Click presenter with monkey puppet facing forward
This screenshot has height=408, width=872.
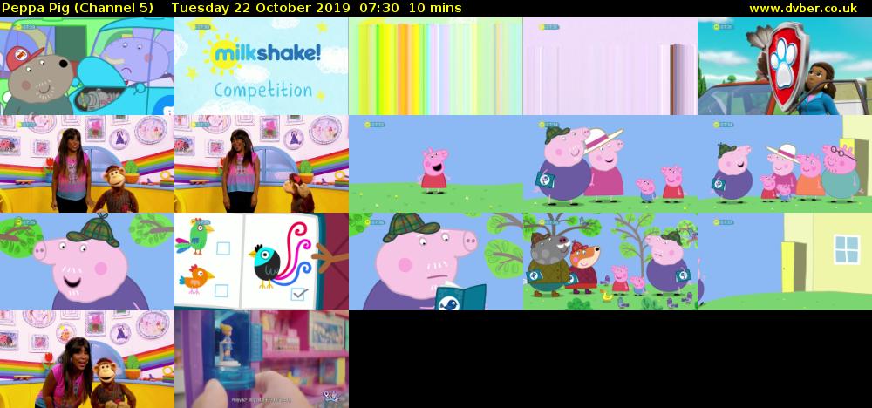(x=87, y=164)
